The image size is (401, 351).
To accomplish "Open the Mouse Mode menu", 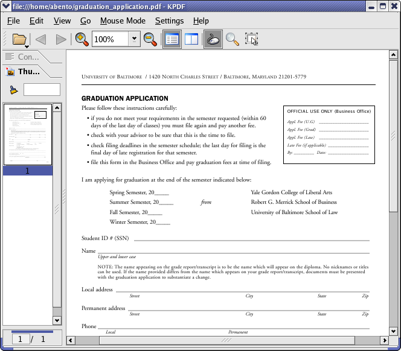I will [123, 21].
